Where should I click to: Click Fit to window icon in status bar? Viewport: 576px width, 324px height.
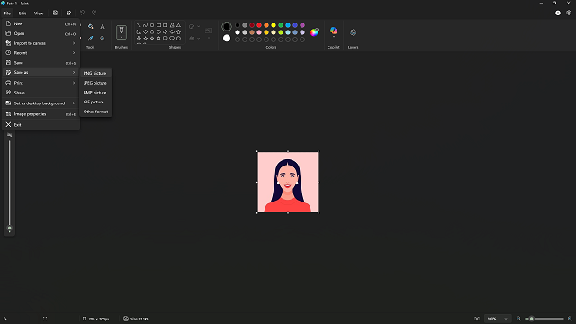point(477,319)
